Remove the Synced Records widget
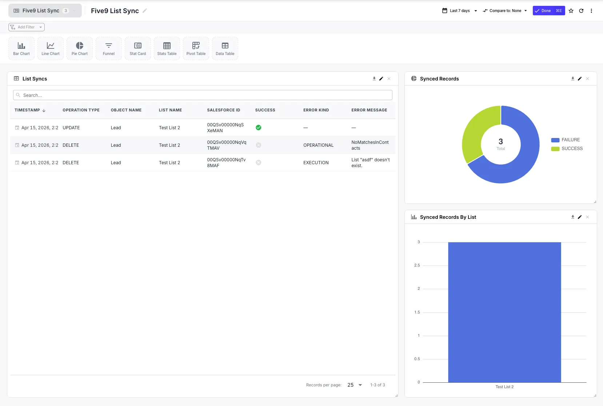Screen dimensions: 603x406 pos(587,79)
